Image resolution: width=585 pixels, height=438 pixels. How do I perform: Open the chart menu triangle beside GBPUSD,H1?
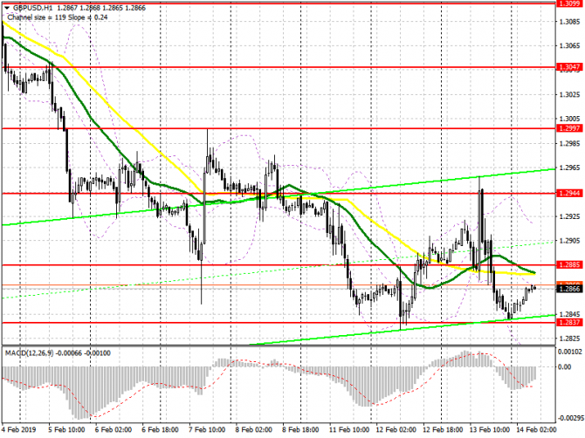coord(7,8)
